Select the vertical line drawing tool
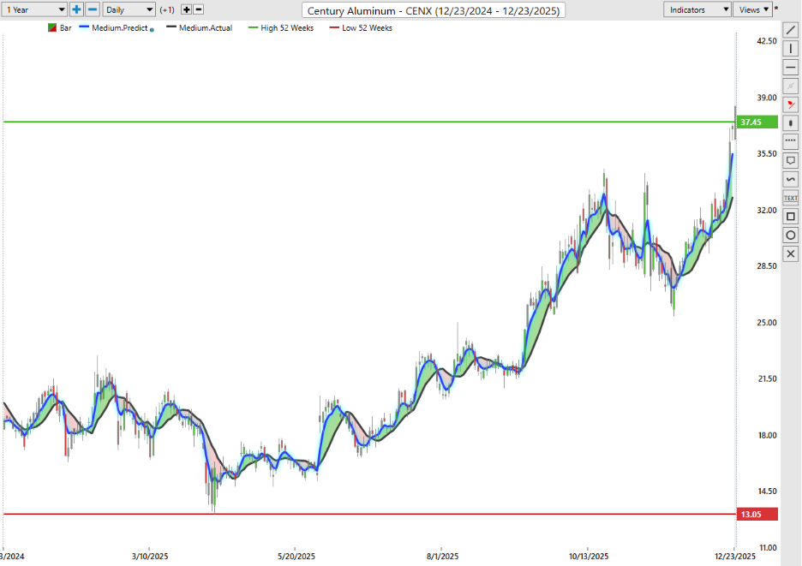Image resolution: width=802 pixels, height=566 pixels. pyautogui.click(x=791, y=49)
